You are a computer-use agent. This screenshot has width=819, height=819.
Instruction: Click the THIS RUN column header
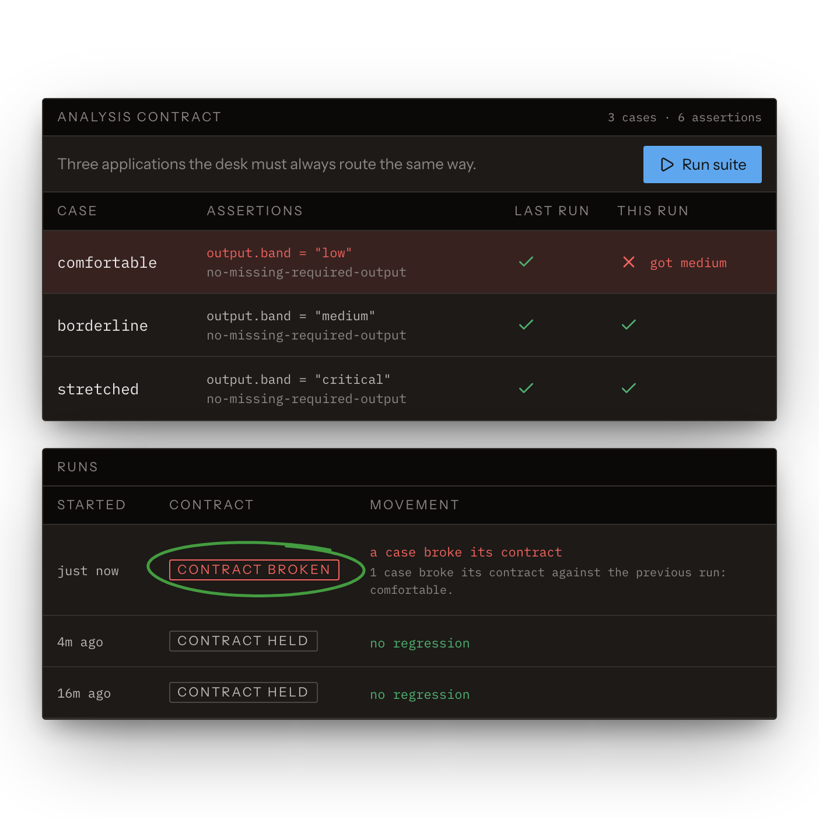(x=653, y=211)
